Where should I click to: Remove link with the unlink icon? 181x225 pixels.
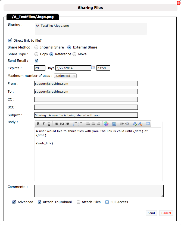pyautogui.click(x=127, y=124)
